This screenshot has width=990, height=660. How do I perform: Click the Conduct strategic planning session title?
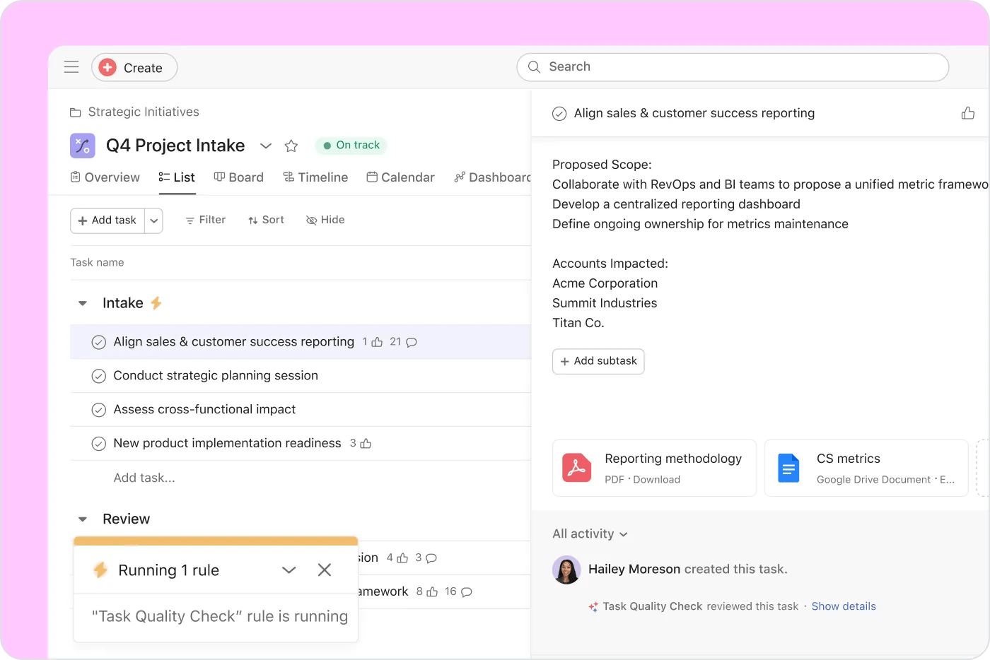216,376
